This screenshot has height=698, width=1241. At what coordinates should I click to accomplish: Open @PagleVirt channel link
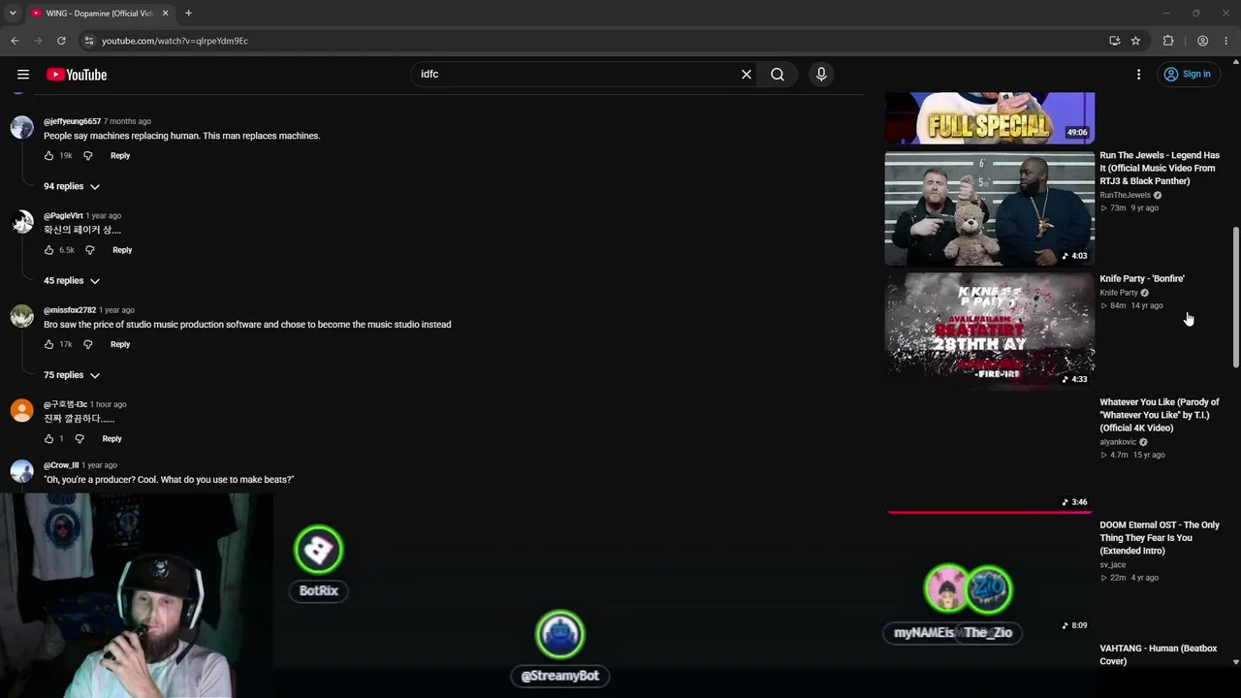(63, 215)
